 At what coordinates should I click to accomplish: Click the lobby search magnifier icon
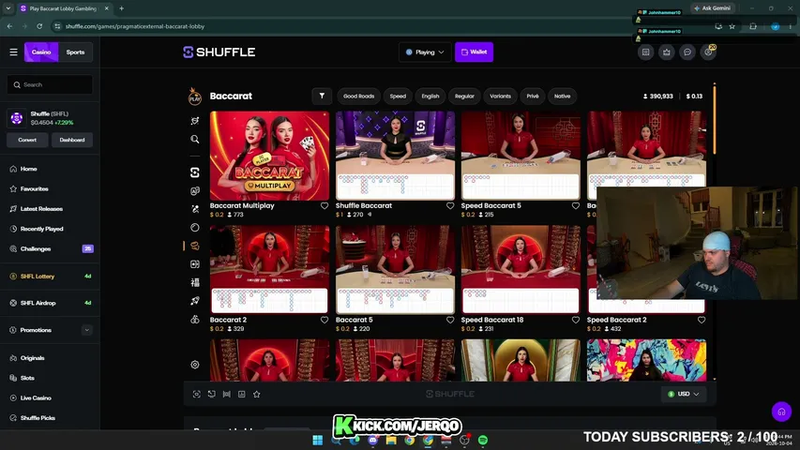(x=195, y=140)
